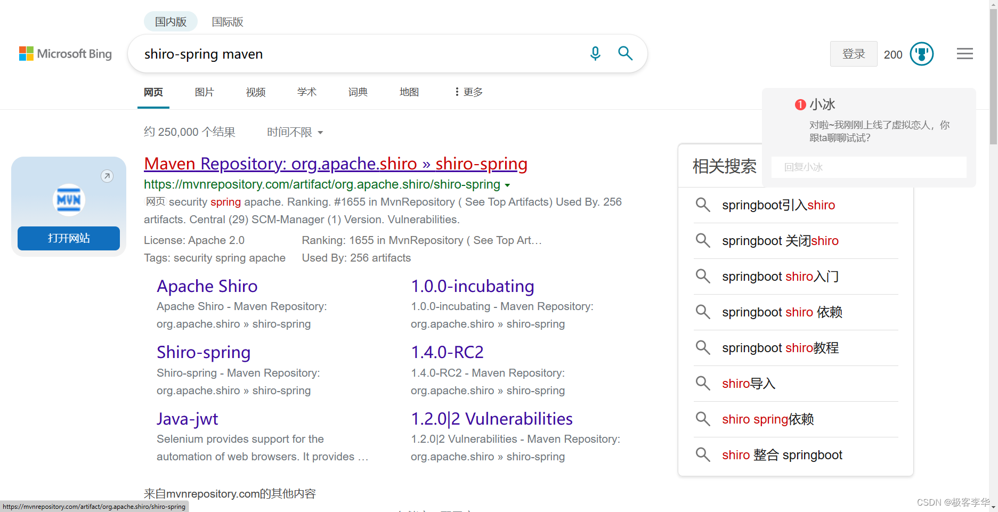Click related search text springboot shiro入门
This screenshot has height=512, width=998.
coord(780,277)
